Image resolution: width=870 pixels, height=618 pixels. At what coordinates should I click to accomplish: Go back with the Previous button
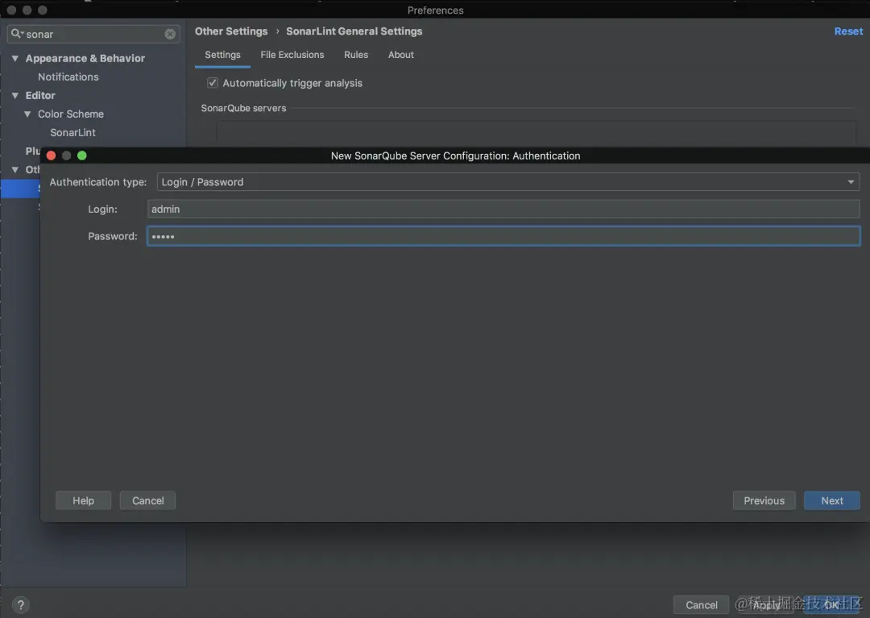click(x=764, y=500)
